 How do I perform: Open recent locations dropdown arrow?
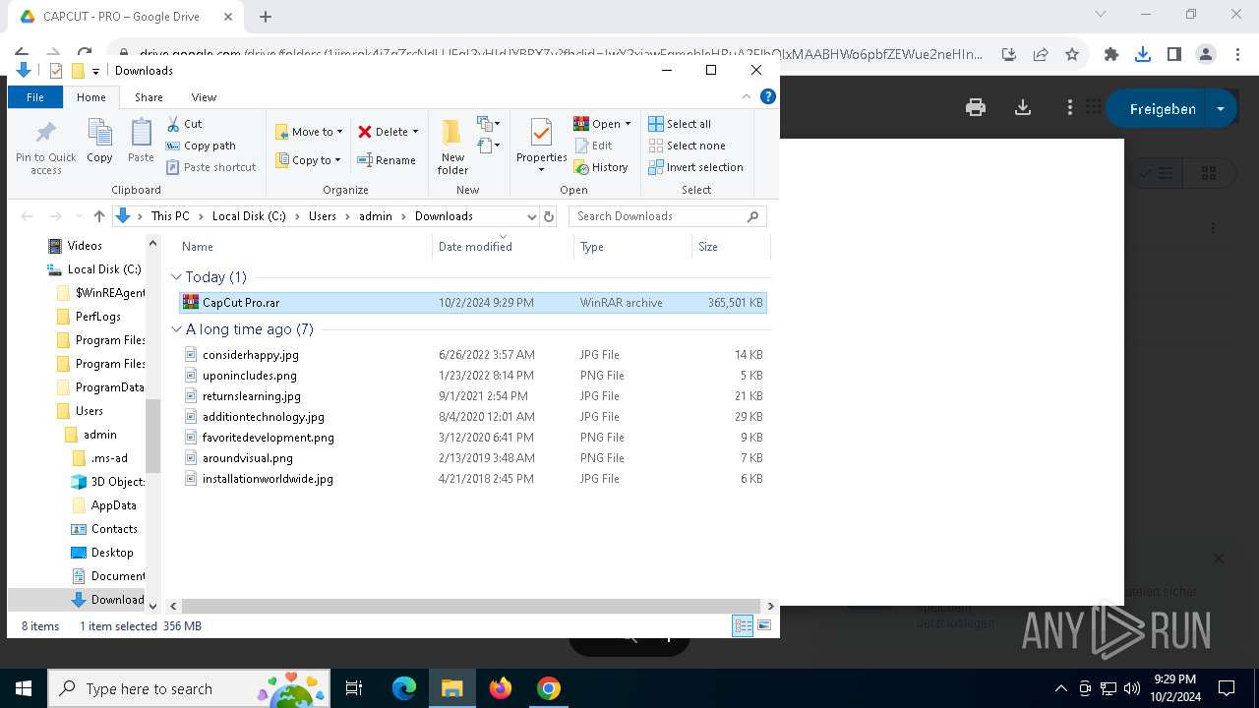click(77, 216)
